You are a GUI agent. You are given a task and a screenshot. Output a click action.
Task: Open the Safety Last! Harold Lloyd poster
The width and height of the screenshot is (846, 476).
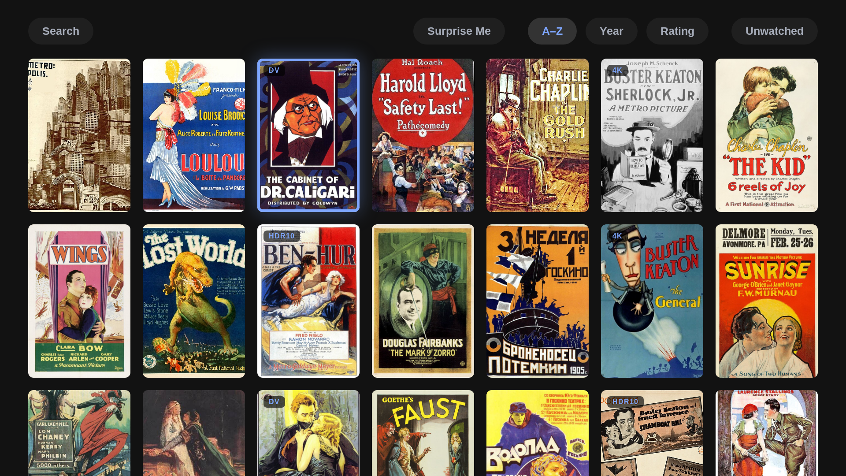423,135
